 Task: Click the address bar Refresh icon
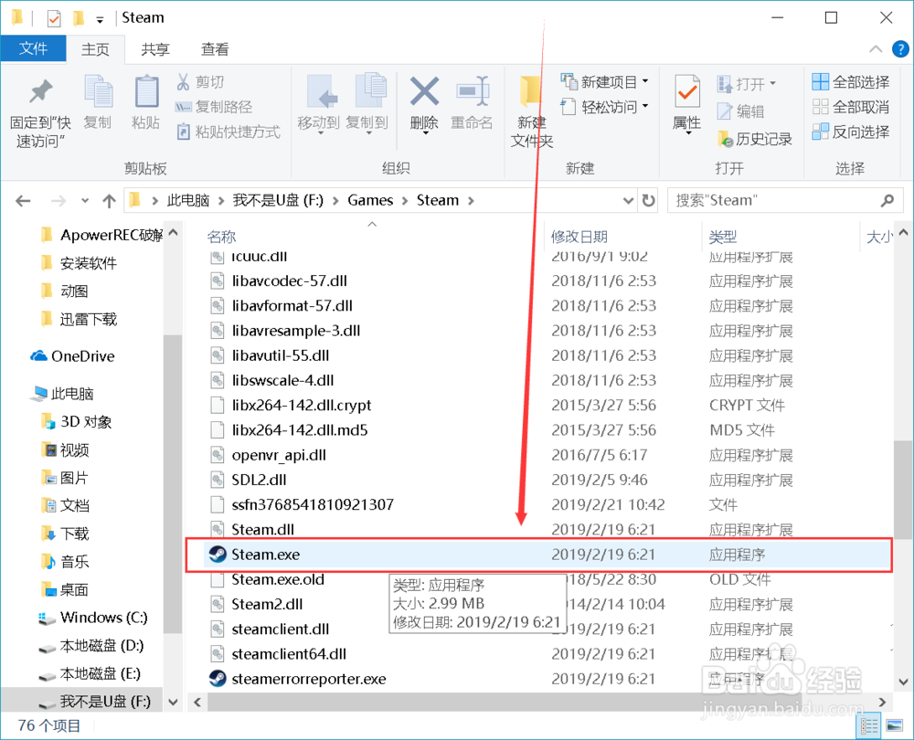point(648,200)
